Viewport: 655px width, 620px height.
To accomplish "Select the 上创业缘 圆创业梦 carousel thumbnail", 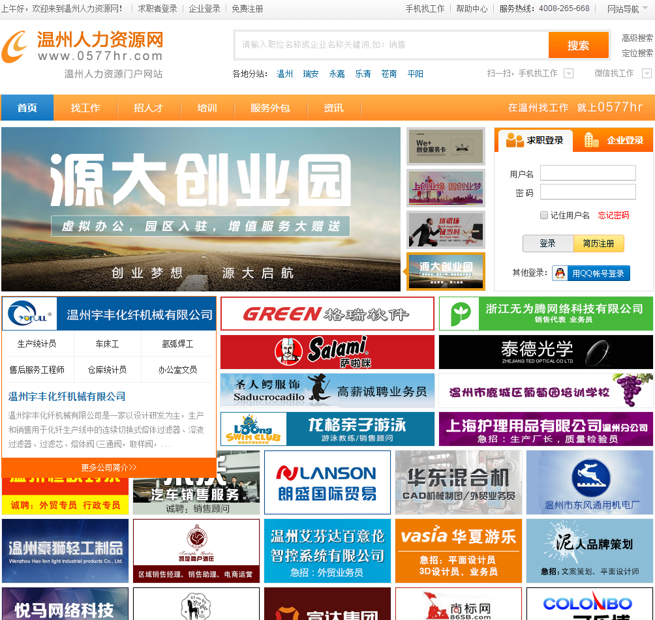I will (446, 188).
